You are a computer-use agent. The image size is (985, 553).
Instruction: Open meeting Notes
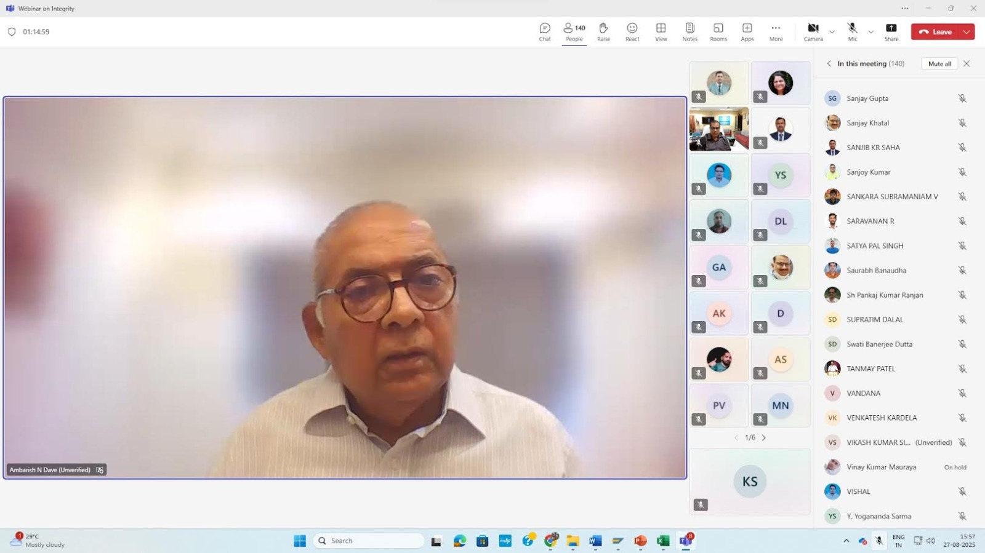click(x=689, y=32)
